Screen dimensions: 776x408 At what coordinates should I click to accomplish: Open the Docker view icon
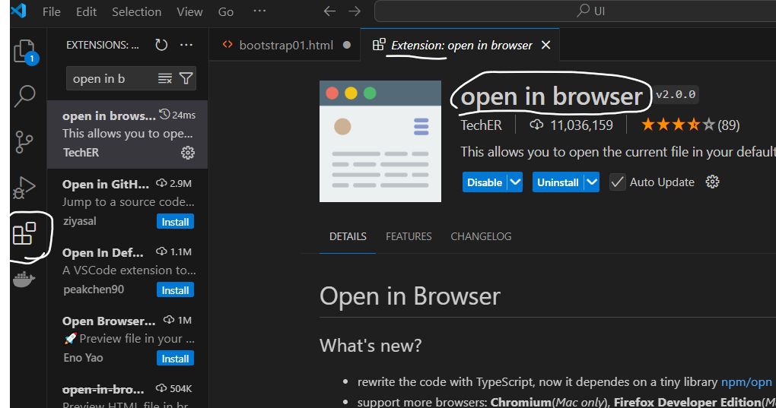coord(24,280)
